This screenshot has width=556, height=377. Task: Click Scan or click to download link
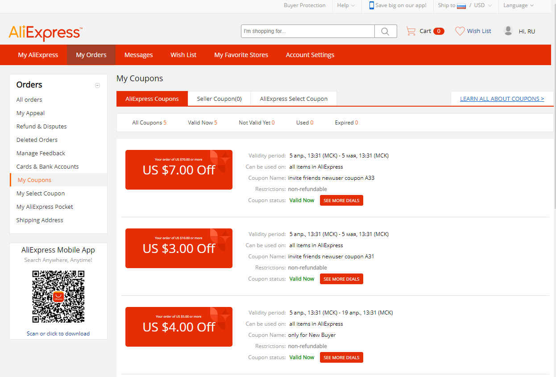[58, 334]
